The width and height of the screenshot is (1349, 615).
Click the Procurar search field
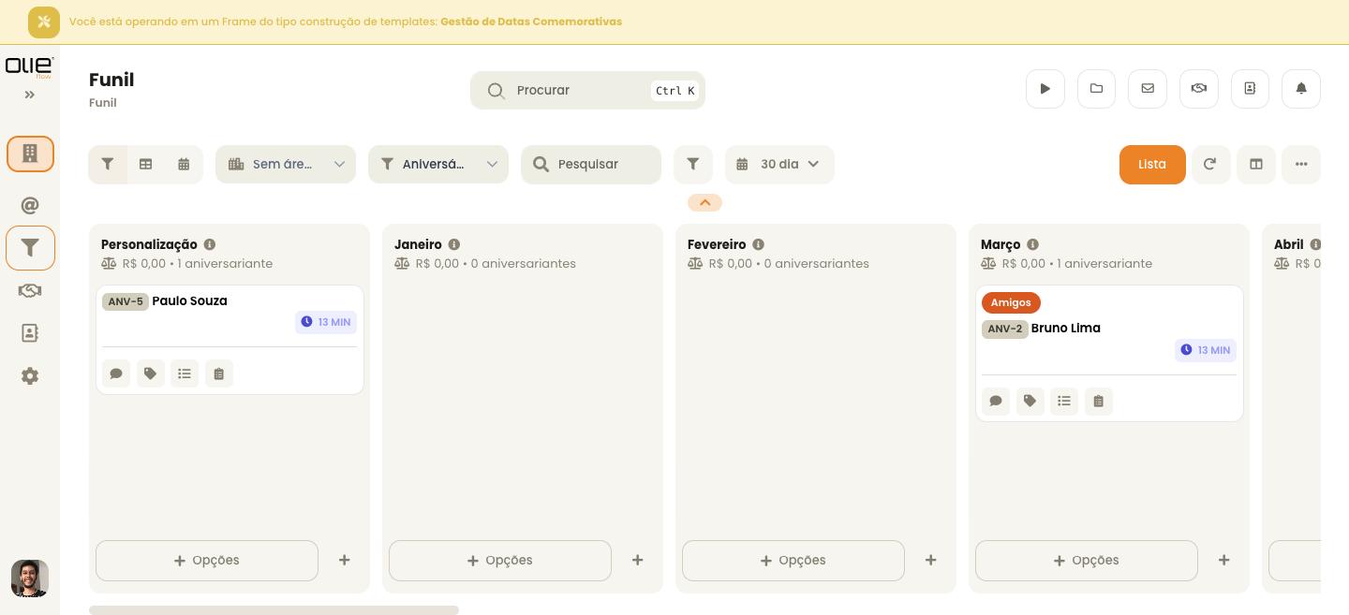click(x=587, y=90)
